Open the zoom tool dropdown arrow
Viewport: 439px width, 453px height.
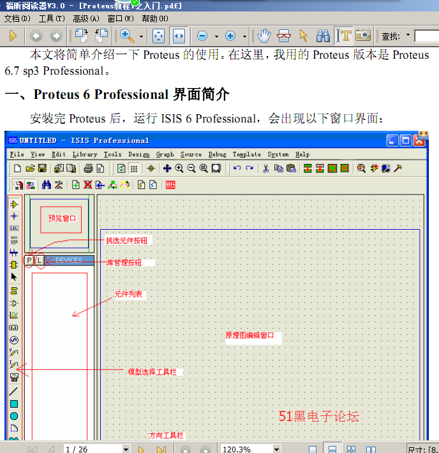141,36
